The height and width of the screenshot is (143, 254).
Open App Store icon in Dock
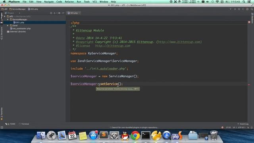[x=93, y=135]
